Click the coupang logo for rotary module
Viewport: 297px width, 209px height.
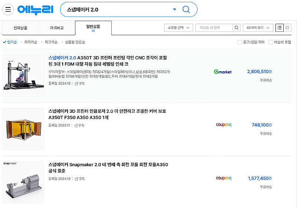(224, 178)
